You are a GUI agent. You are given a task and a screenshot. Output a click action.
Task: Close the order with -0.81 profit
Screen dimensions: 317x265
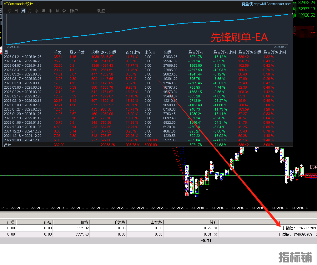[x=216, y=234]
